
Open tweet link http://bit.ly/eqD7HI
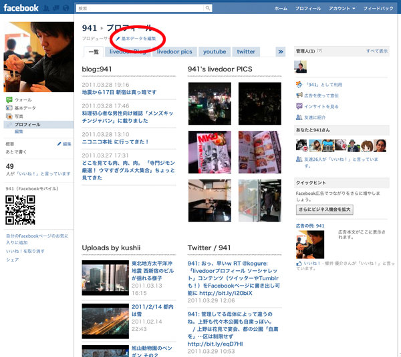(x=215, y=344)
